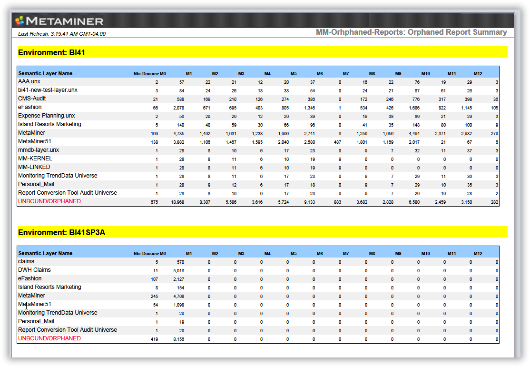530x367 pixels.
Task: Click UNBOUND/ORPHANED in BI41 table
Action: (x=49, y=201)
